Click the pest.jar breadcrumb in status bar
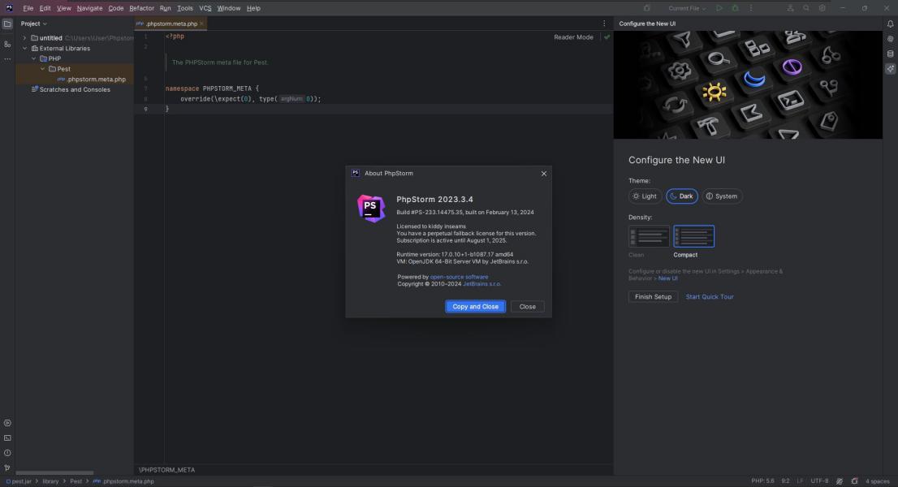The height and width of the screenshot is (487, 898). click(x=19, y=481)
